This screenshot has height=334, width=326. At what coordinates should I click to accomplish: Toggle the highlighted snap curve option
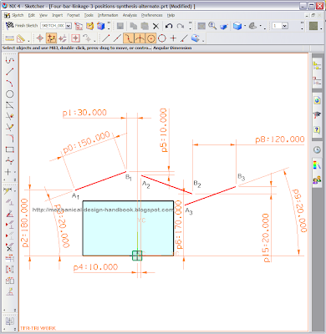[x=128, y=38]
